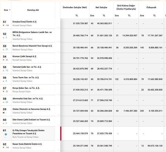Click the down-arrow rank change icon for Konya Şeker

pyautogui.click(x=4, y=91)
